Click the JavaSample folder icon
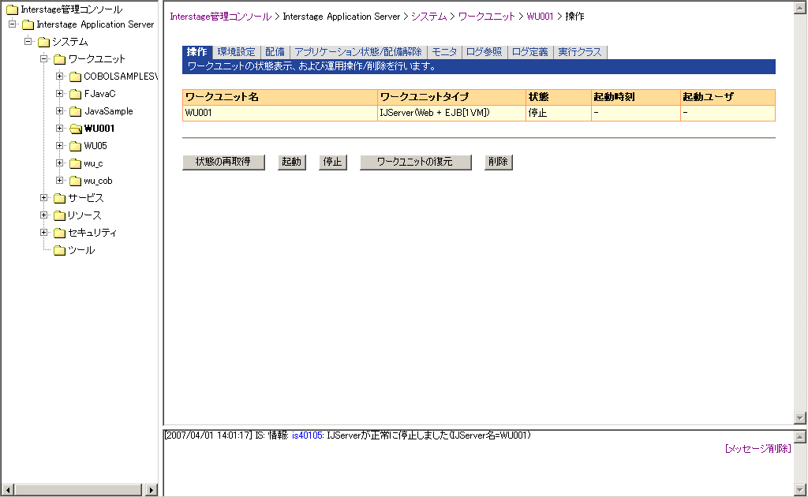808x497 pixels. point(75,111)
